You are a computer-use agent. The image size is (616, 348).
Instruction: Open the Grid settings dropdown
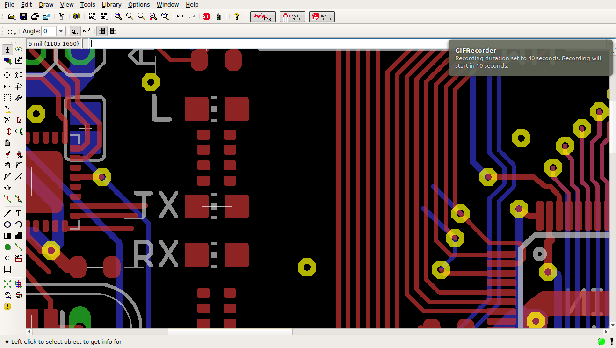12,31
